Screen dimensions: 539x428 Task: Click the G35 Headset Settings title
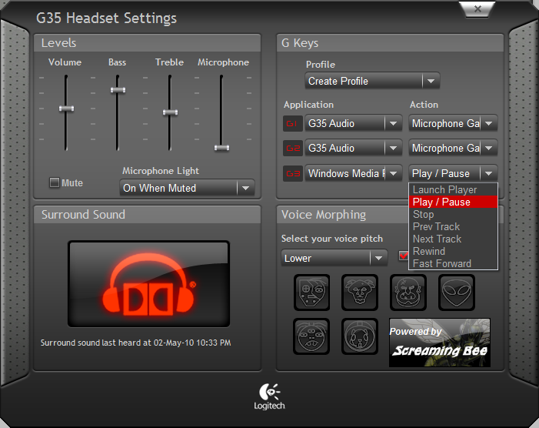point(106,18)
